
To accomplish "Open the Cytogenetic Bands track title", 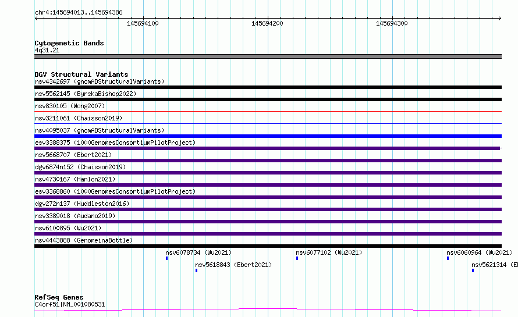I will coord(69,43).
